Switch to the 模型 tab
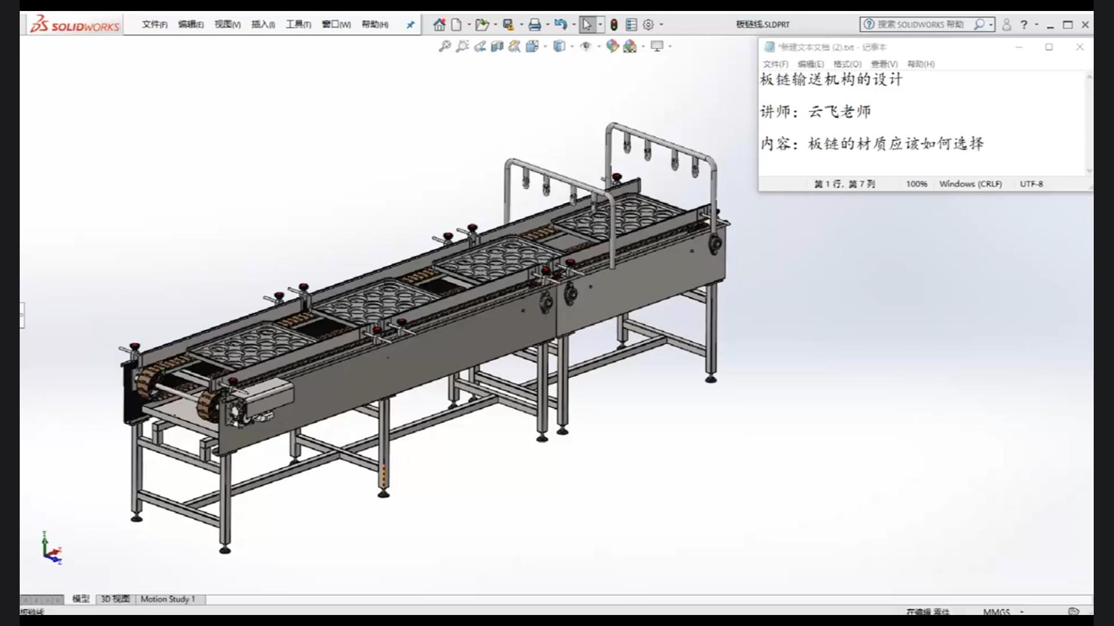The image size is (1114, 626). [x=81, y=599]
